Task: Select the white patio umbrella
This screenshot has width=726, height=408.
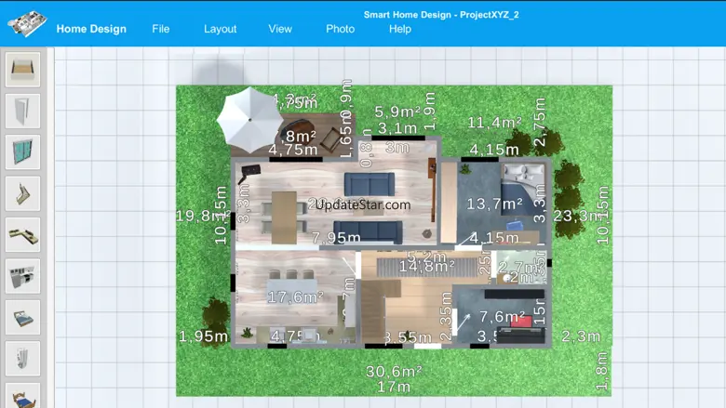Action: 250,120
